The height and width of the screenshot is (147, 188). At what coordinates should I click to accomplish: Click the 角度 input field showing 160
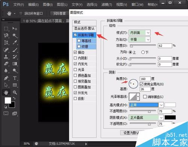[145, 79]
